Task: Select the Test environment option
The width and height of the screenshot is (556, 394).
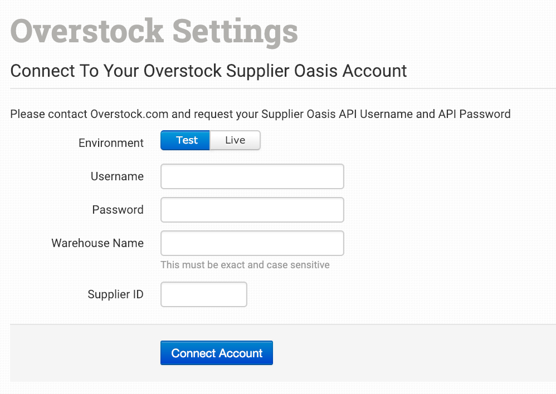Action: 186,140
